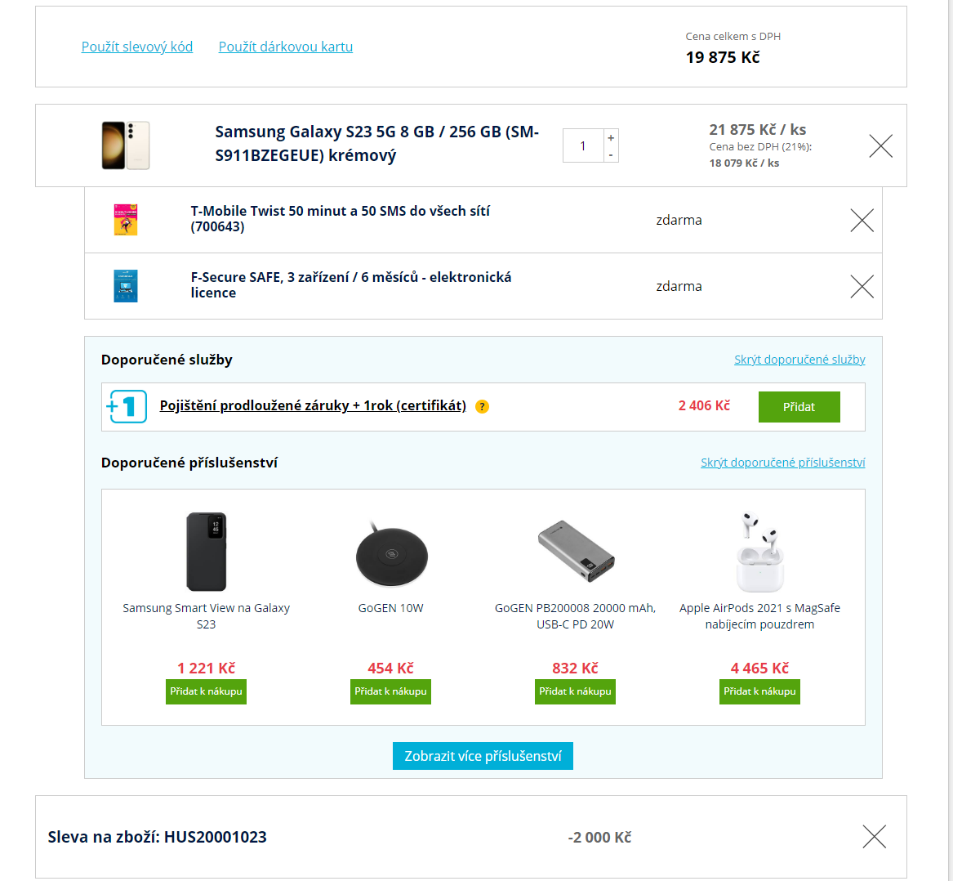Image resolution: width=953 pixels, height=881 pixels.
Task: Open the Samsung Galaxy S23 phone thumbnail
Action: coord(126,145)
